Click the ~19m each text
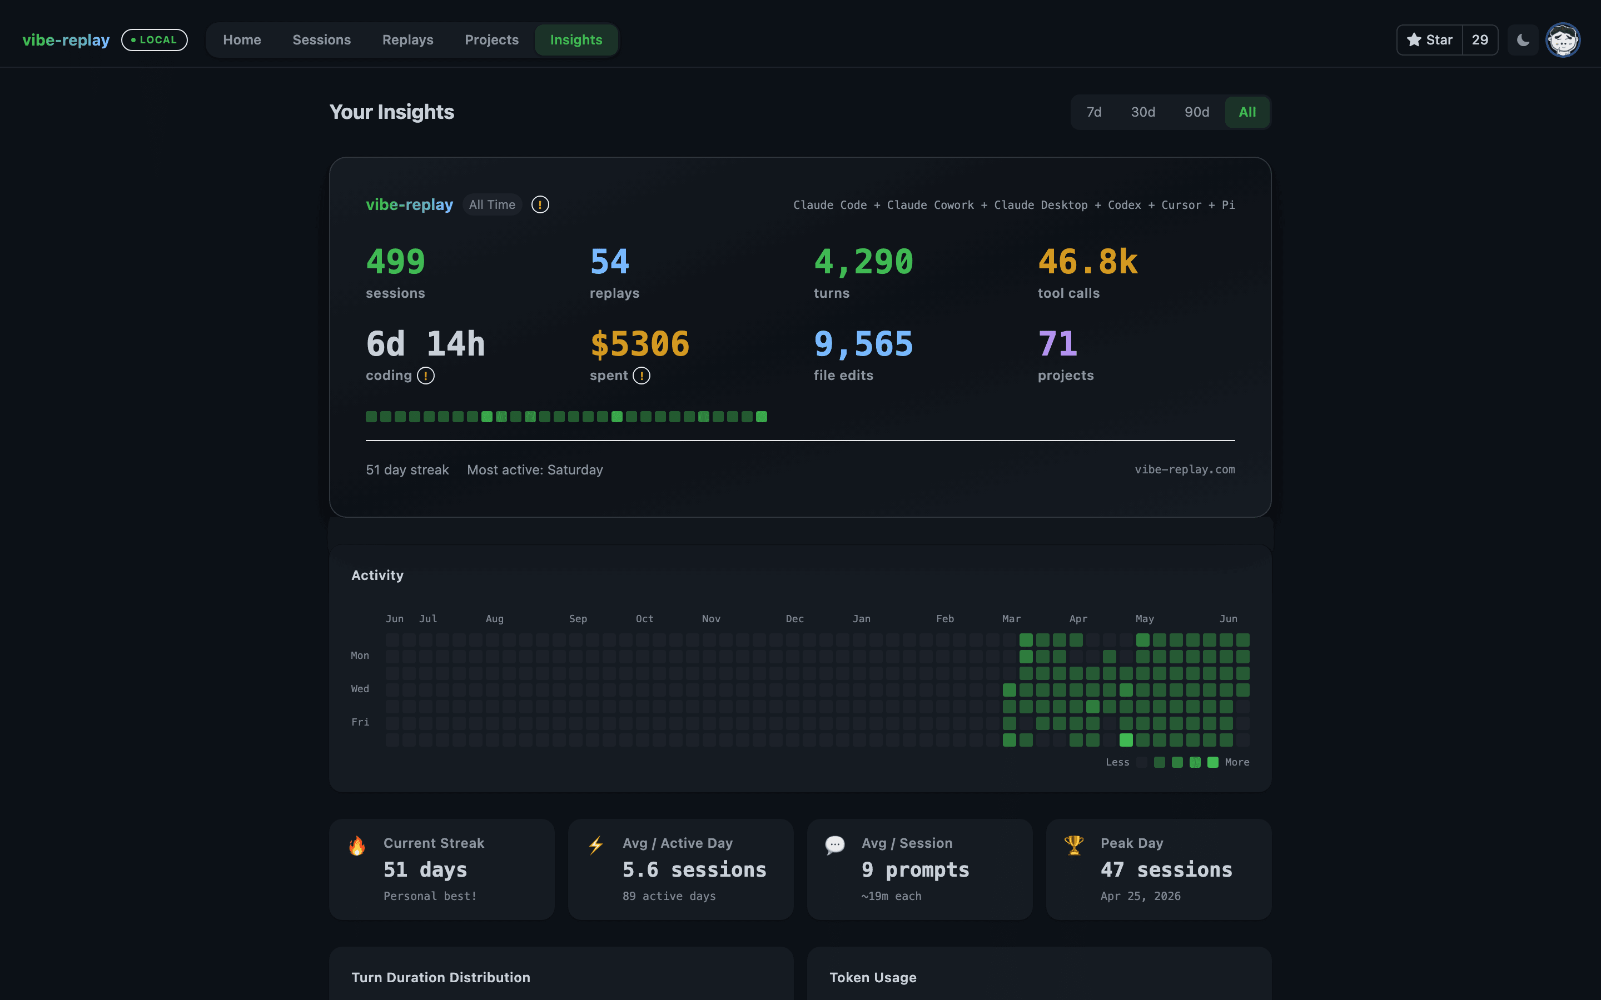The image size is (1601, 1000). coord(891,896)
